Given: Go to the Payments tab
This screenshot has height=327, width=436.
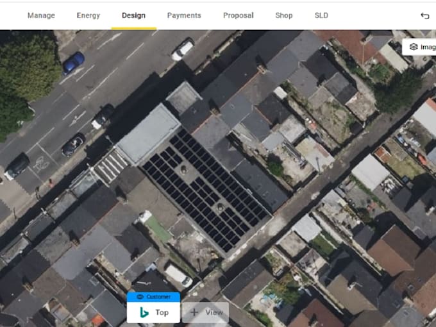Looking at the screenshot, I should click(184, 15).
